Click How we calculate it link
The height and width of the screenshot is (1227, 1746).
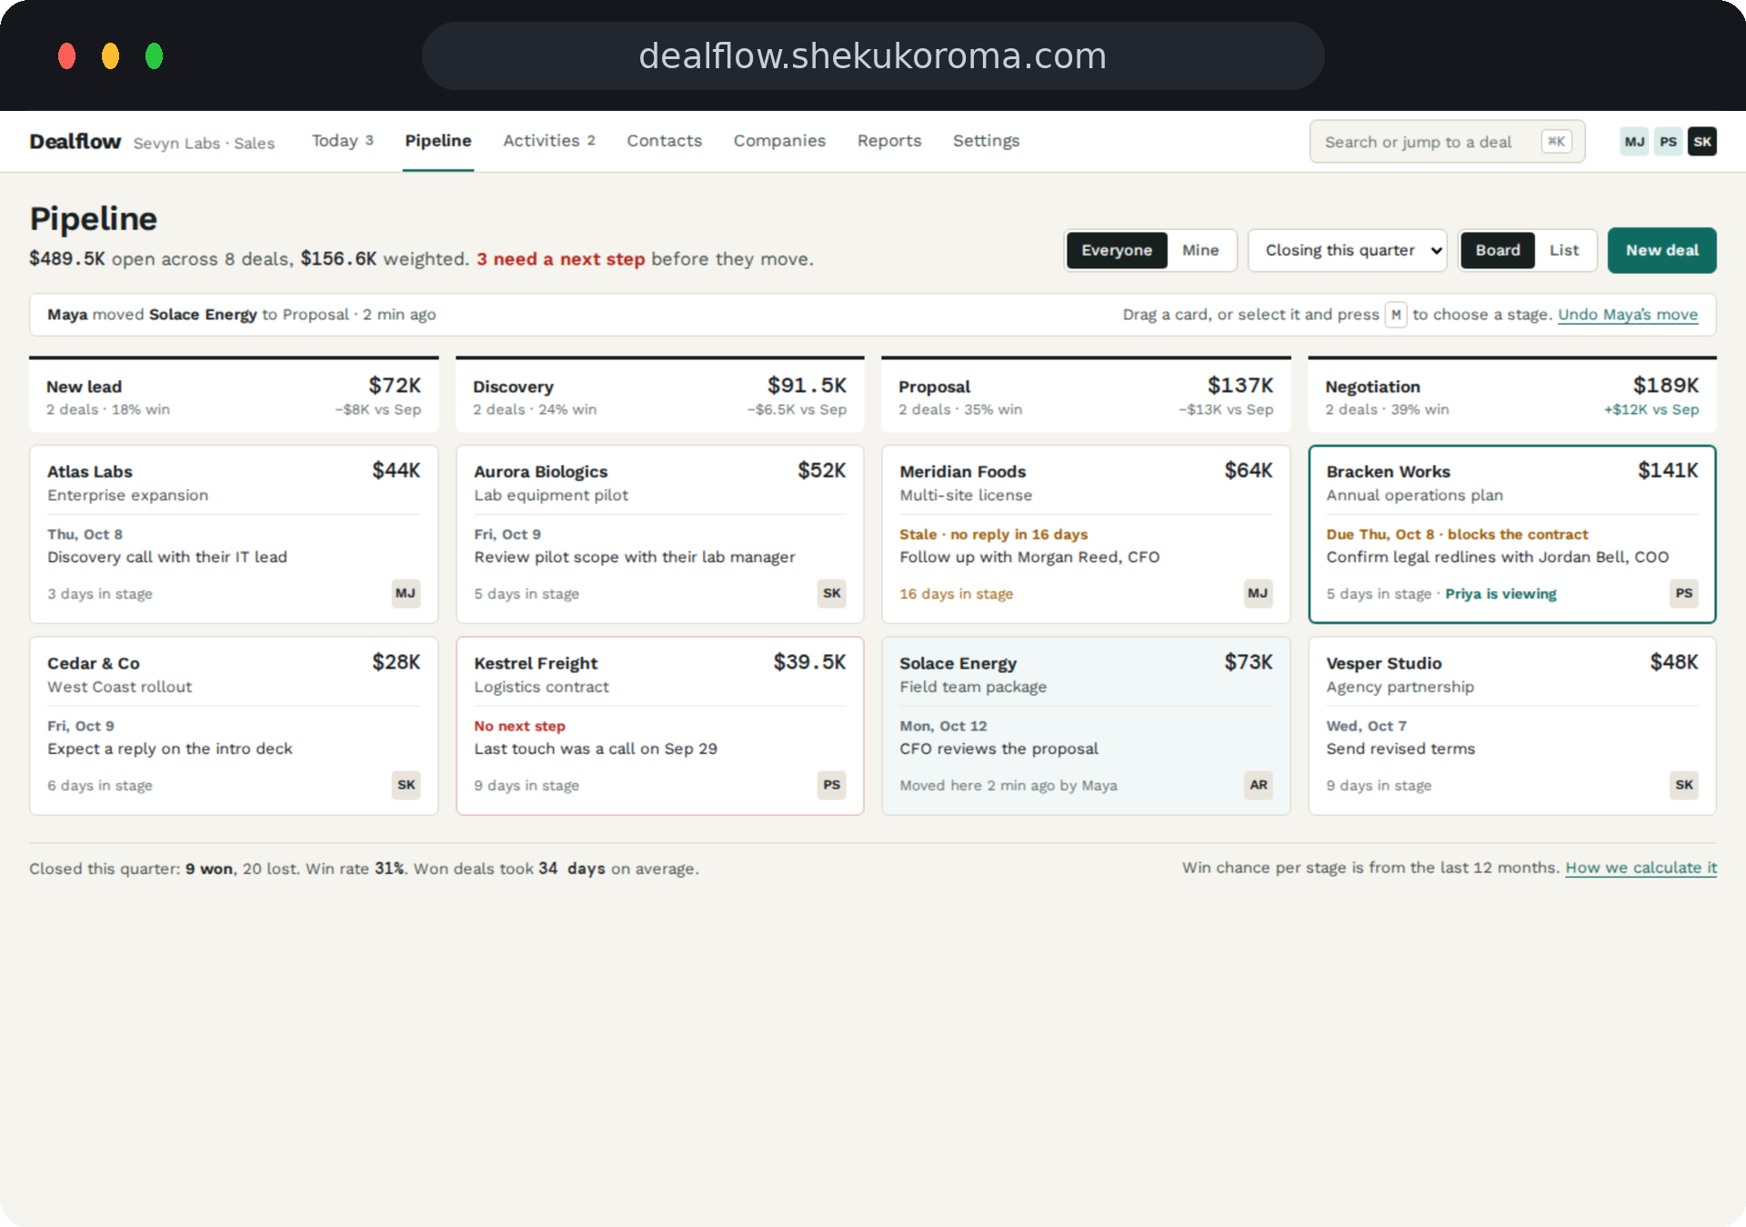1641,868
